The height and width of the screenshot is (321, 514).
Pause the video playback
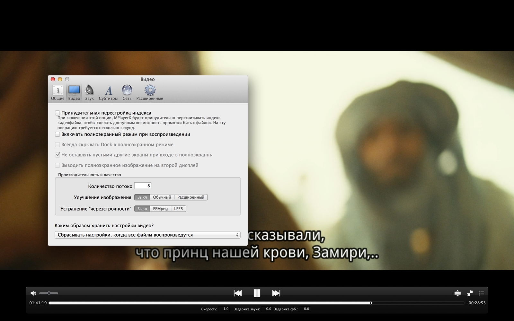tap(257, 293)
